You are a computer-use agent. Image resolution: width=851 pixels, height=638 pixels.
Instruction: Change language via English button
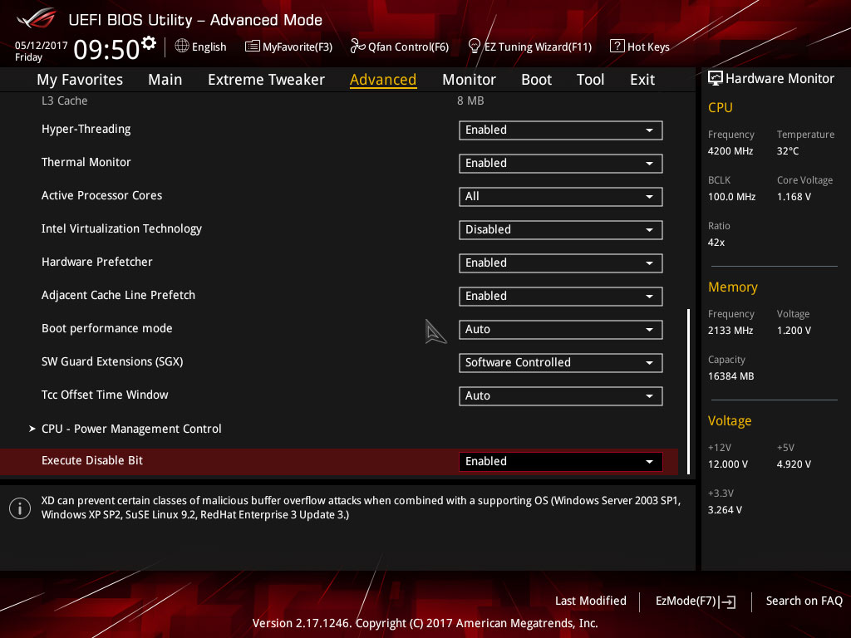click(201, 47)
